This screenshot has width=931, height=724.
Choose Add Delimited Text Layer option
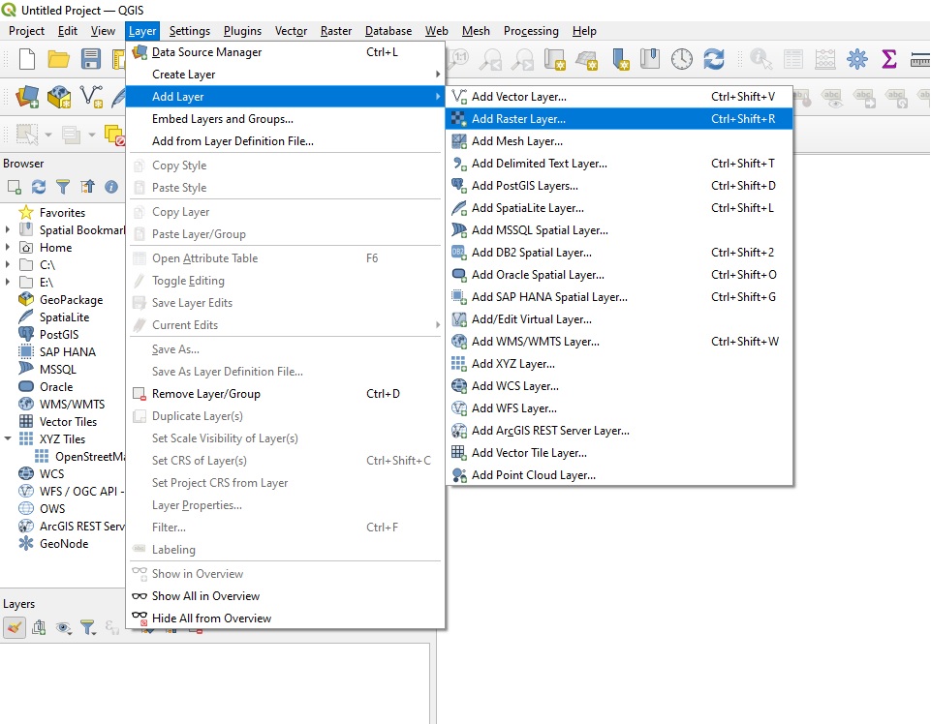coord(539,164)
